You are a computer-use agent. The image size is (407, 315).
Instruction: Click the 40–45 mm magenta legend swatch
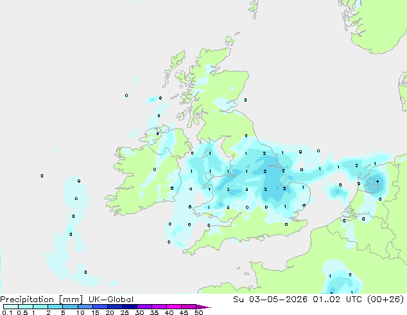(x=174, y=307)
